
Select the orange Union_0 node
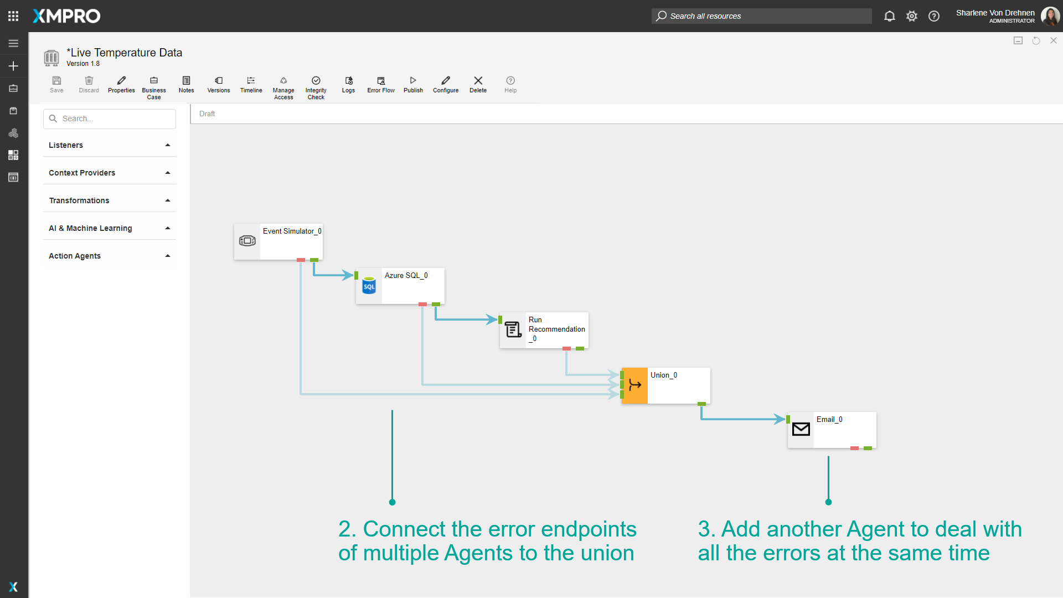(x=634, y=385)
